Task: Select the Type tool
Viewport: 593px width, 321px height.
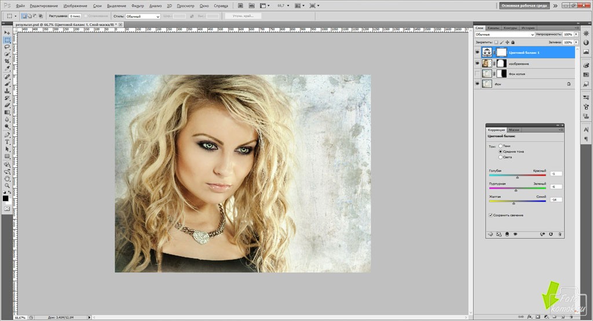Action: point(7,141)
